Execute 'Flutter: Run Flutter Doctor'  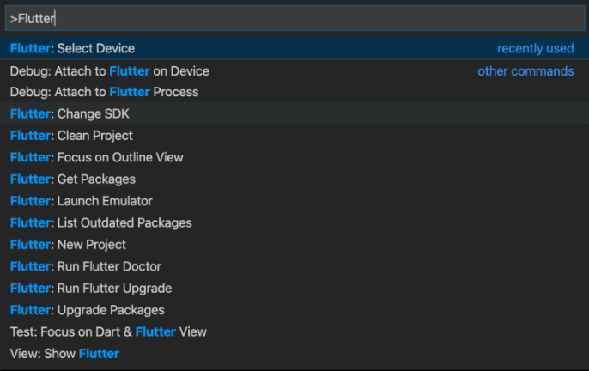click(x=86, y=266)
